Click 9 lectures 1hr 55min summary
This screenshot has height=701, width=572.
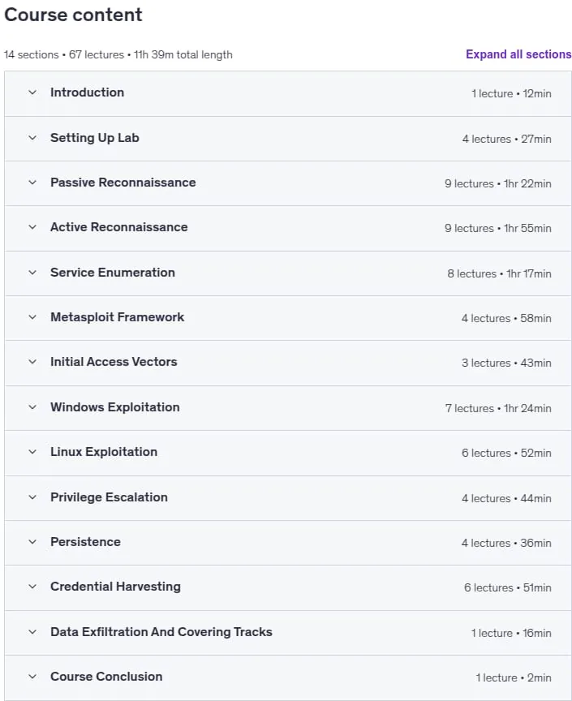click(x=497, y=228)
